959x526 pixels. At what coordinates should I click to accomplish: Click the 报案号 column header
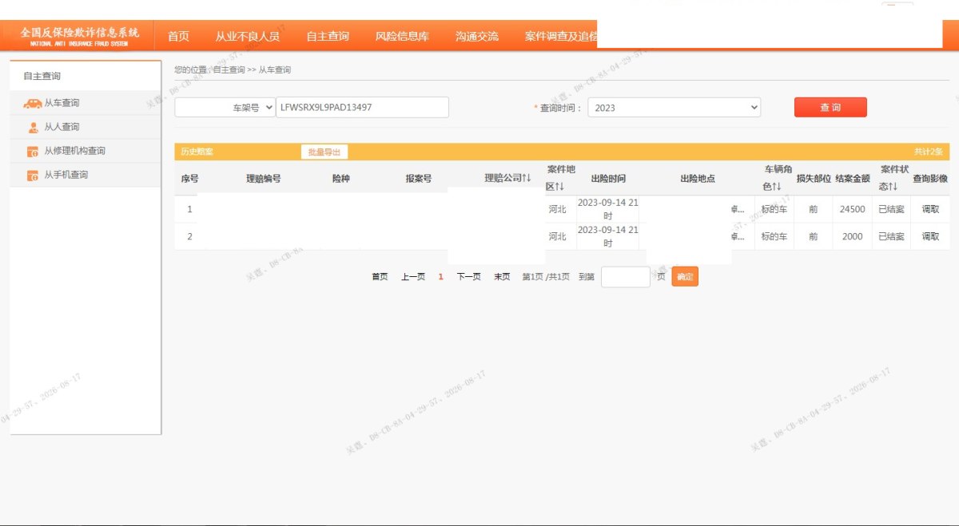[x=418, y=179]
